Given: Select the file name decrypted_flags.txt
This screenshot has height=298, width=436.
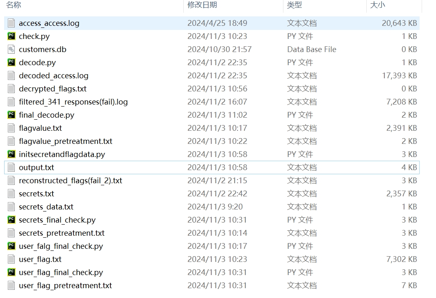Looking at the screenshot, I should coord(53,89).
